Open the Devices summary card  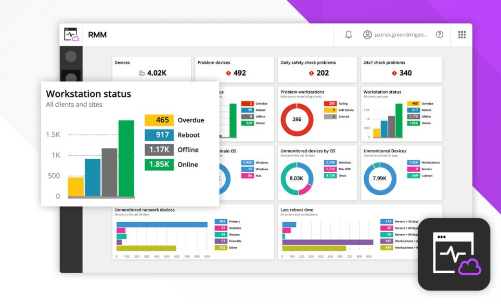[152, 70]
